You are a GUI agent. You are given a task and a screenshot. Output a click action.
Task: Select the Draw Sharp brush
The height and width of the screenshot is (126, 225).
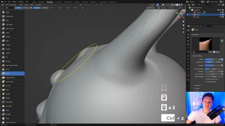13,16
